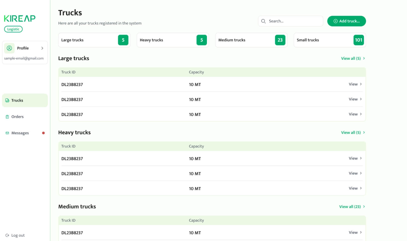Expand the Profile chevron arrow
The height and width of the screenshot is (241, 407).
pyautogui.click(x=42, y=48)
